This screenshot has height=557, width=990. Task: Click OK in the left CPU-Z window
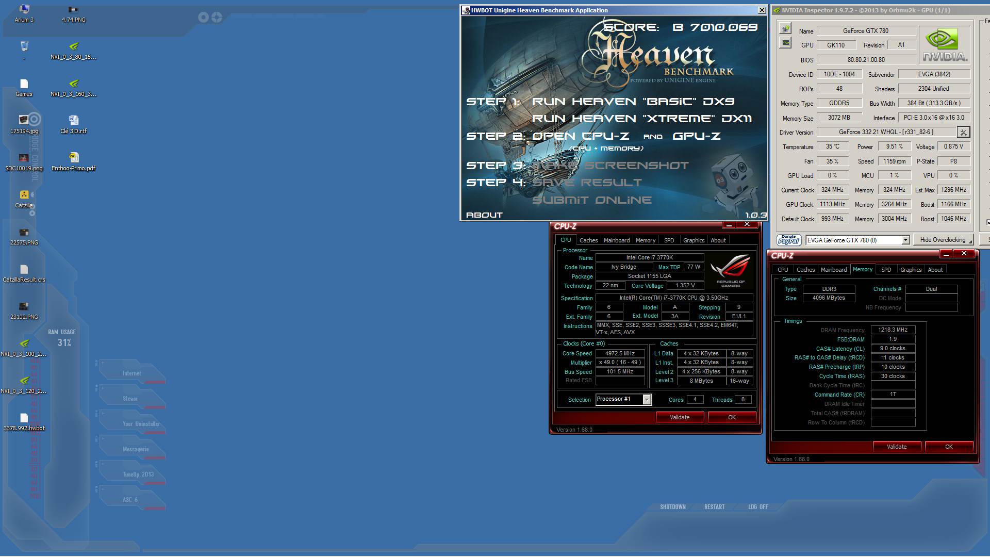coord(732,417)
